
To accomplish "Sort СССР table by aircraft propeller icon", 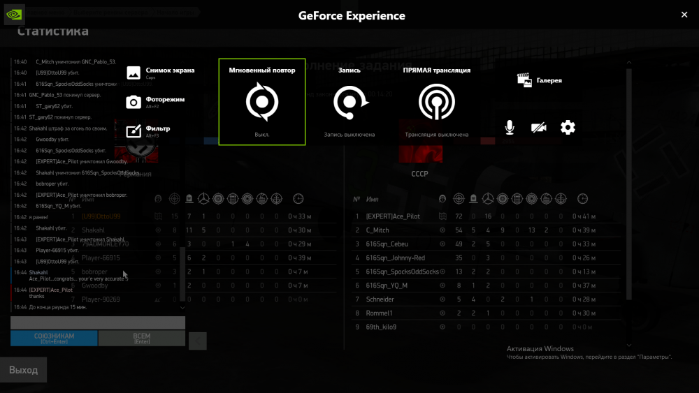I will 488,199.
